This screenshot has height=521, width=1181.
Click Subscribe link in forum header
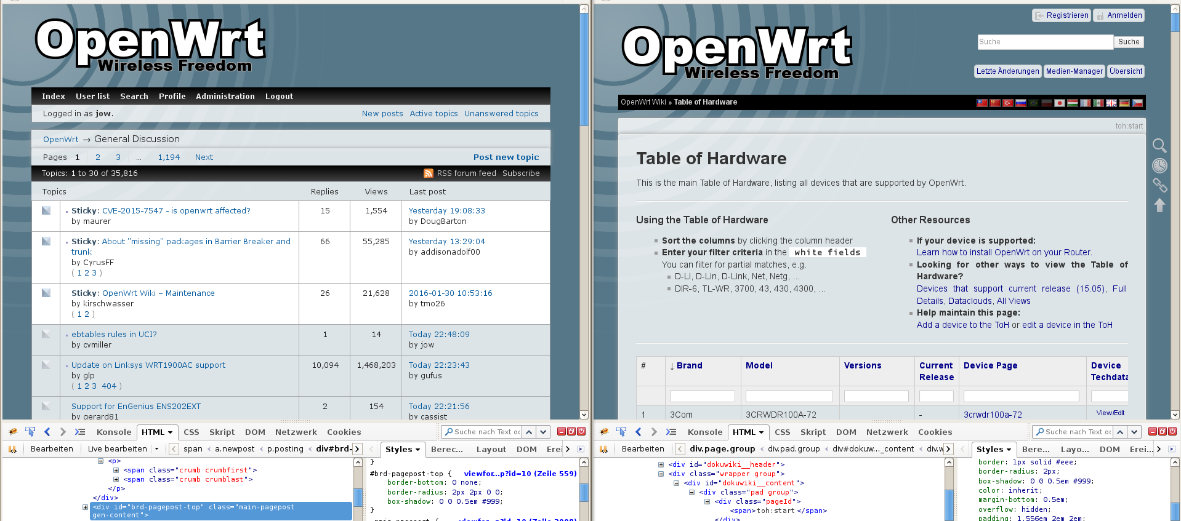(521, 173)
